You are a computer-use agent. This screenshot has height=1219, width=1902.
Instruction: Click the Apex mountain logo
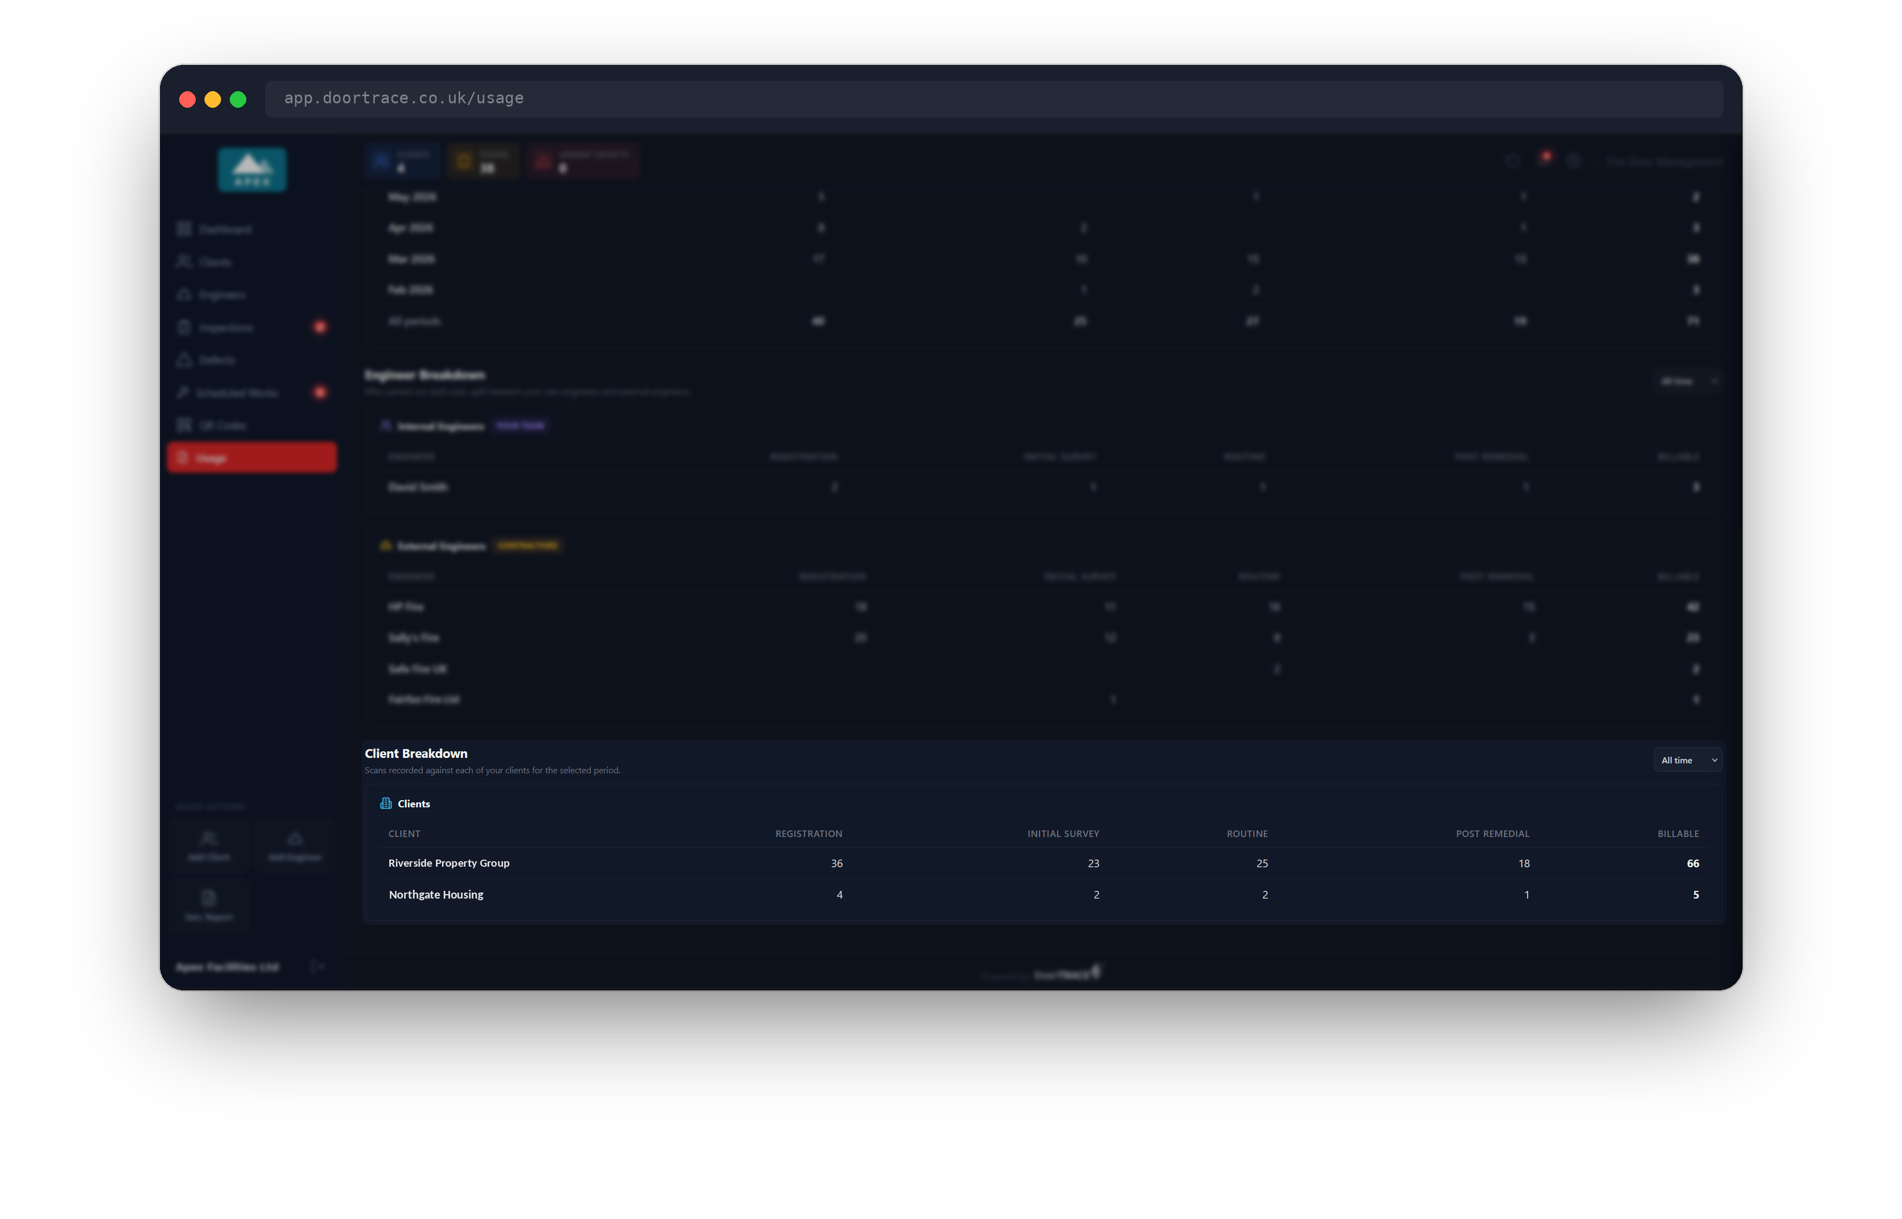(x=252, y=169)
